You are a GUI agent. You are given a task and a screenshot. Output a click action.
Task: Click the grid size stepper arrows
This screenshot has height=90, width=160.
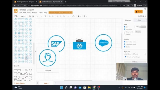pos(140,27)
